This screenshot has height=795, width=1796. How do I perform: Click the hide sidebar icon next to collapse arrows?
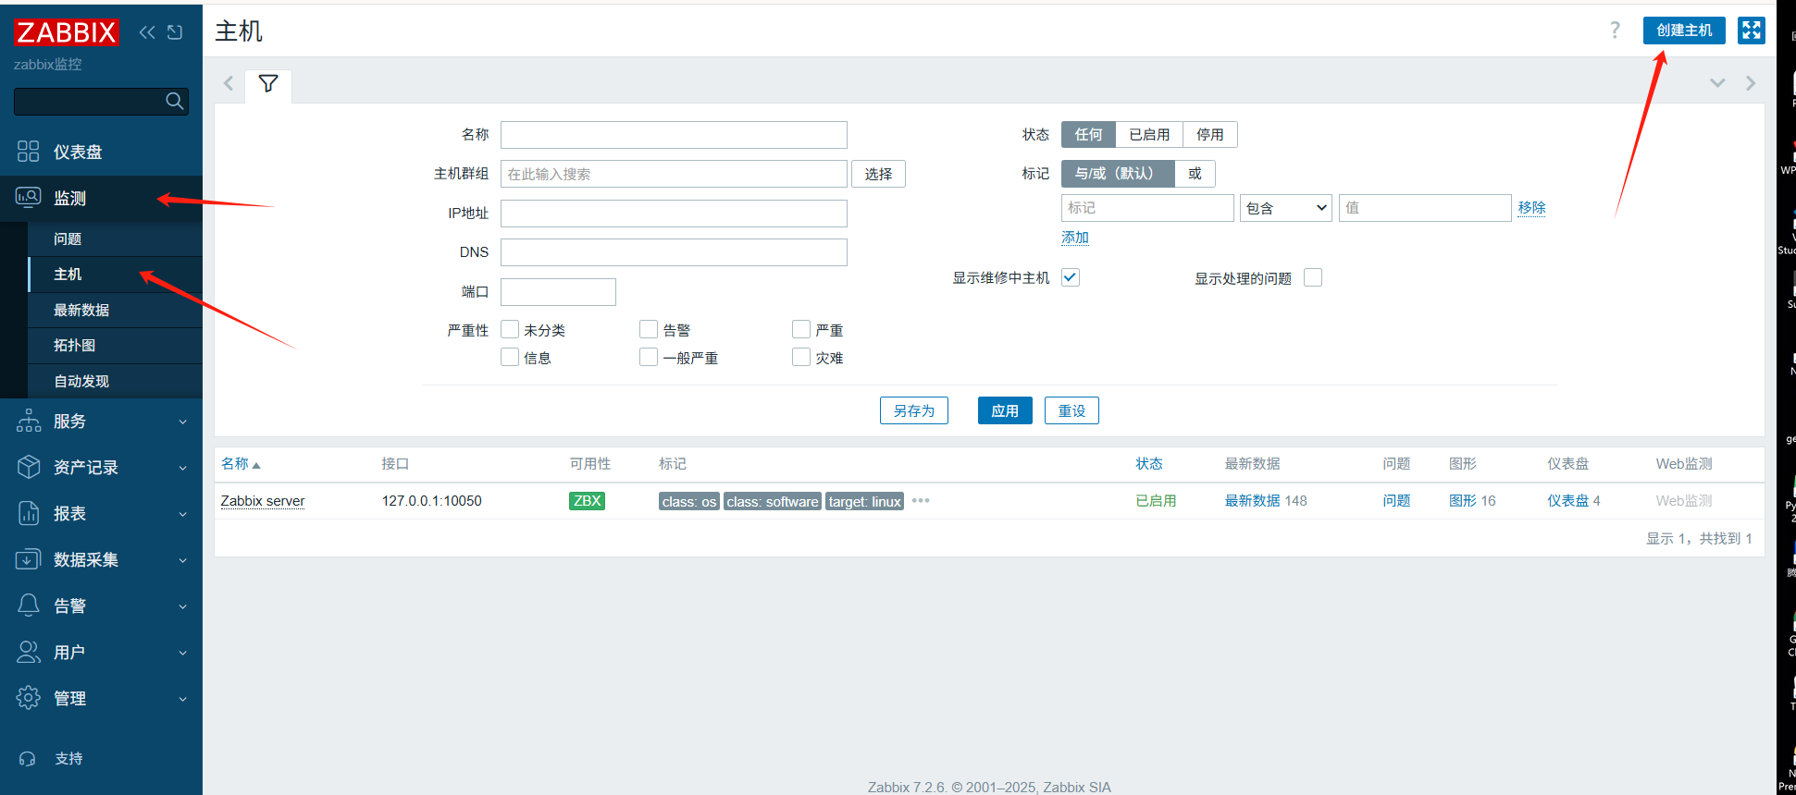(175, 32)
